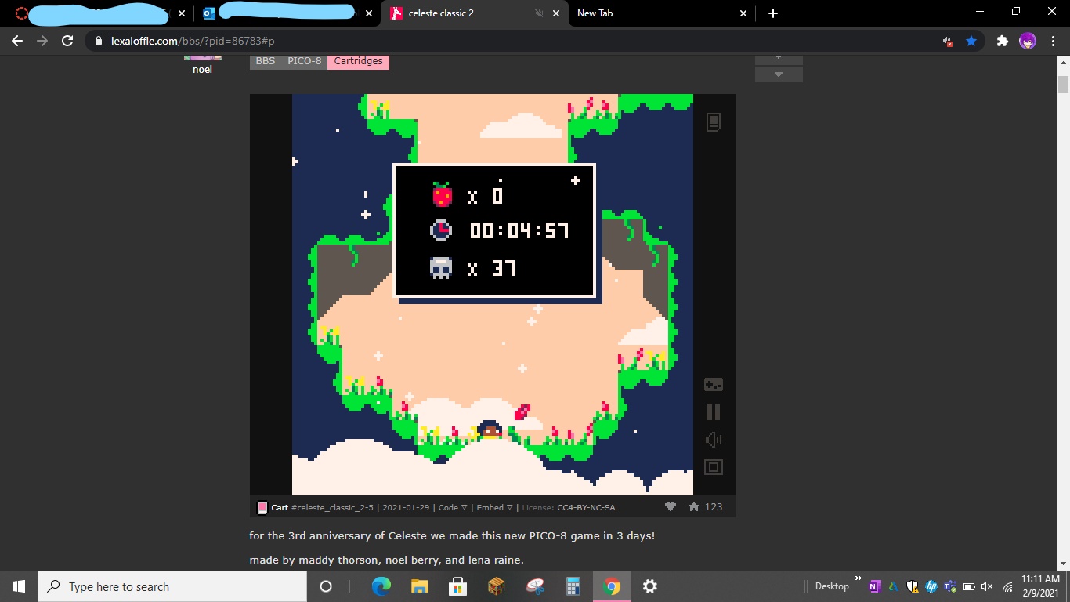The image size is (1070, 602).
Task: Open a new browser tab
Action: click(772, 13)
